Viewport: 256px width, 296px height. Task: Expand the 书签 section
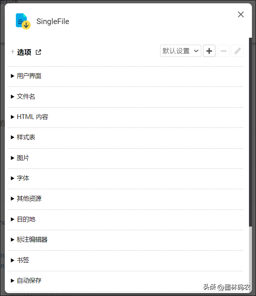[23, 260]
